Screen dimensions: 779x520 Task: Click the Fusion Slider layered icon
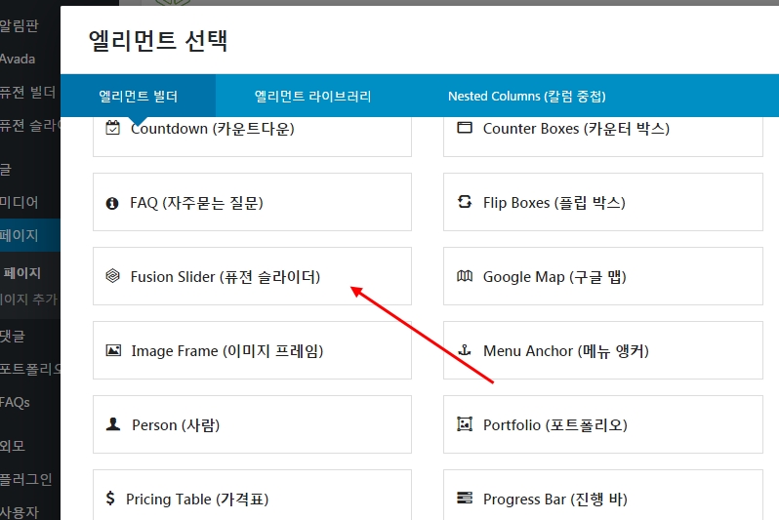[113, 276]
